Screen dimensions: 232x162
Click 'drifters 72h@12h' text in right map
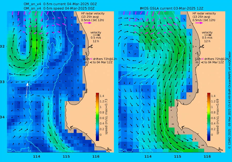coord(216,59)
